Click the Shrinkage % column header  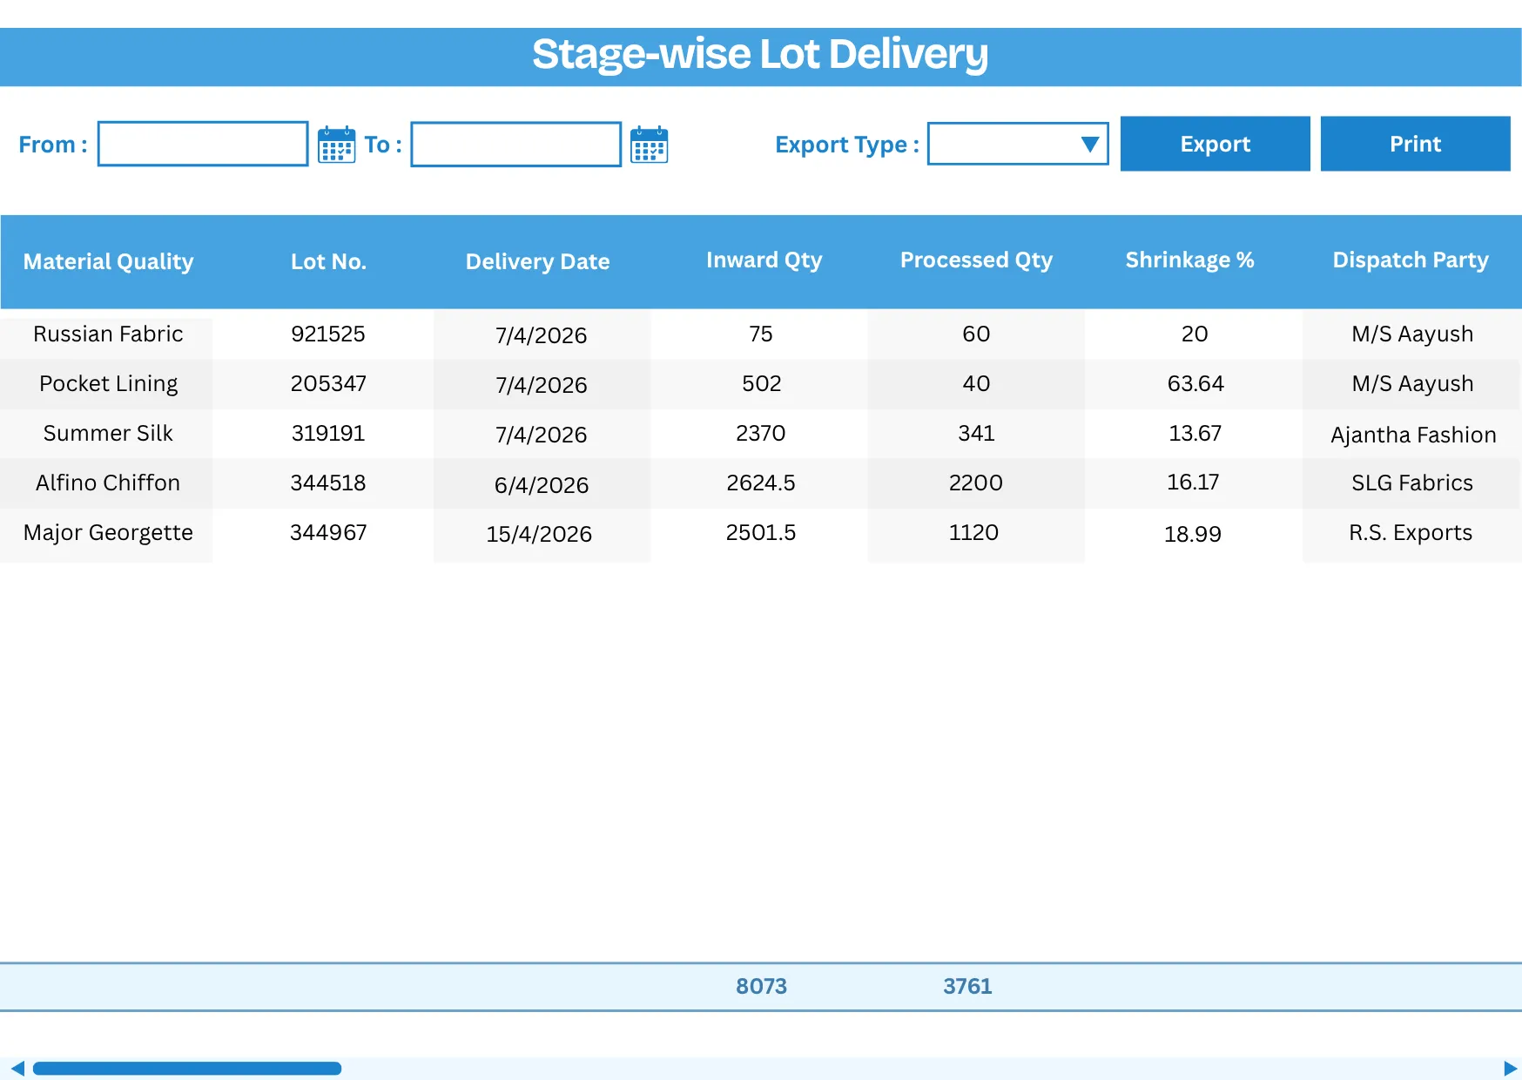[1189, 260]
